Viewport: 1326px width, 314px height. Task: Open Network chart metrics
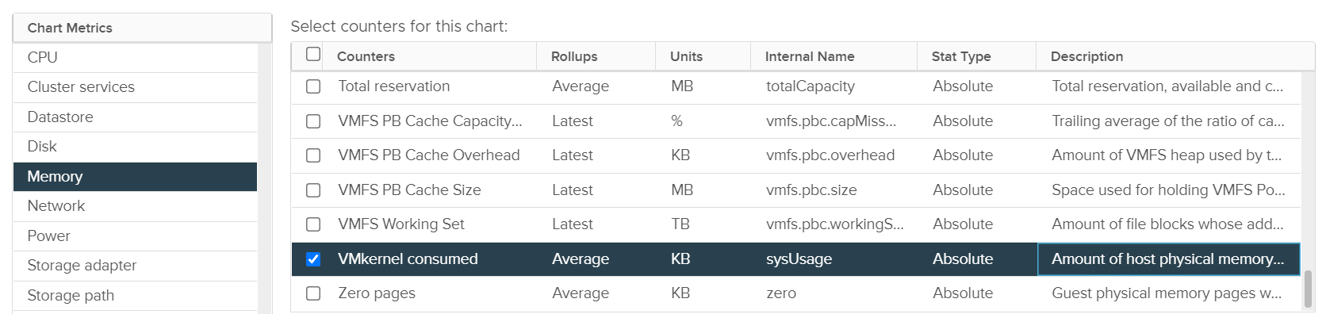tap(135, 206)
